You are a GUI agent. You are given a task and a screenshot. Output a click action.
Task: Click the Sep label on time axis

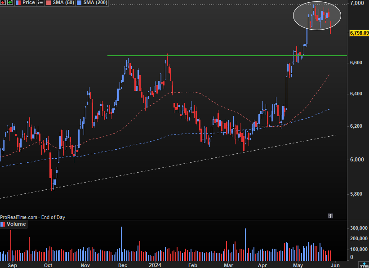[12, 265]
